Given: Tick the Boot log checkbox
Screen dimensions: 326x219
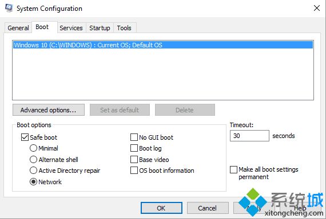Looking at the screenshot, I should (134, 148).
